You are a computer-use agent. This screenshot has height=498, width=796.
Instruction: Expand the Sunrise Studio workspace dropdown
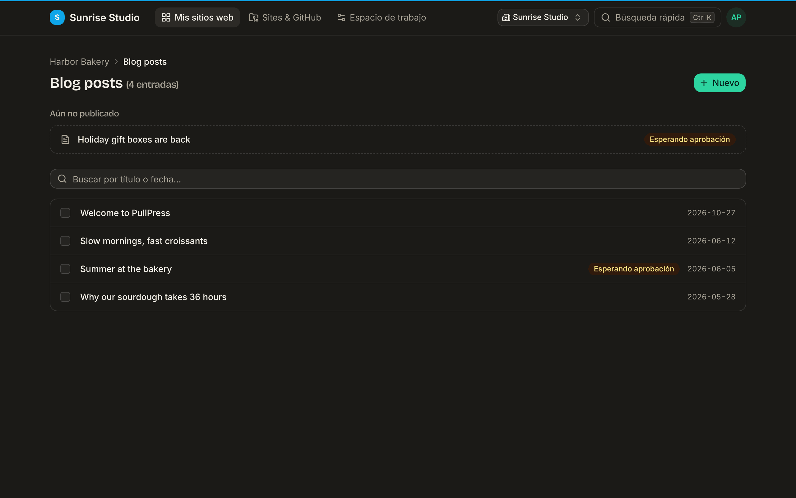tap(543, 17)
